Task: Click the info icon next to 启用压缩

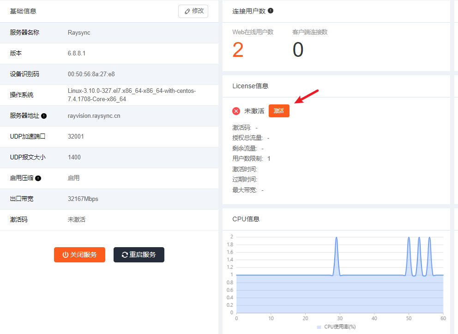Action: [38, 178]
